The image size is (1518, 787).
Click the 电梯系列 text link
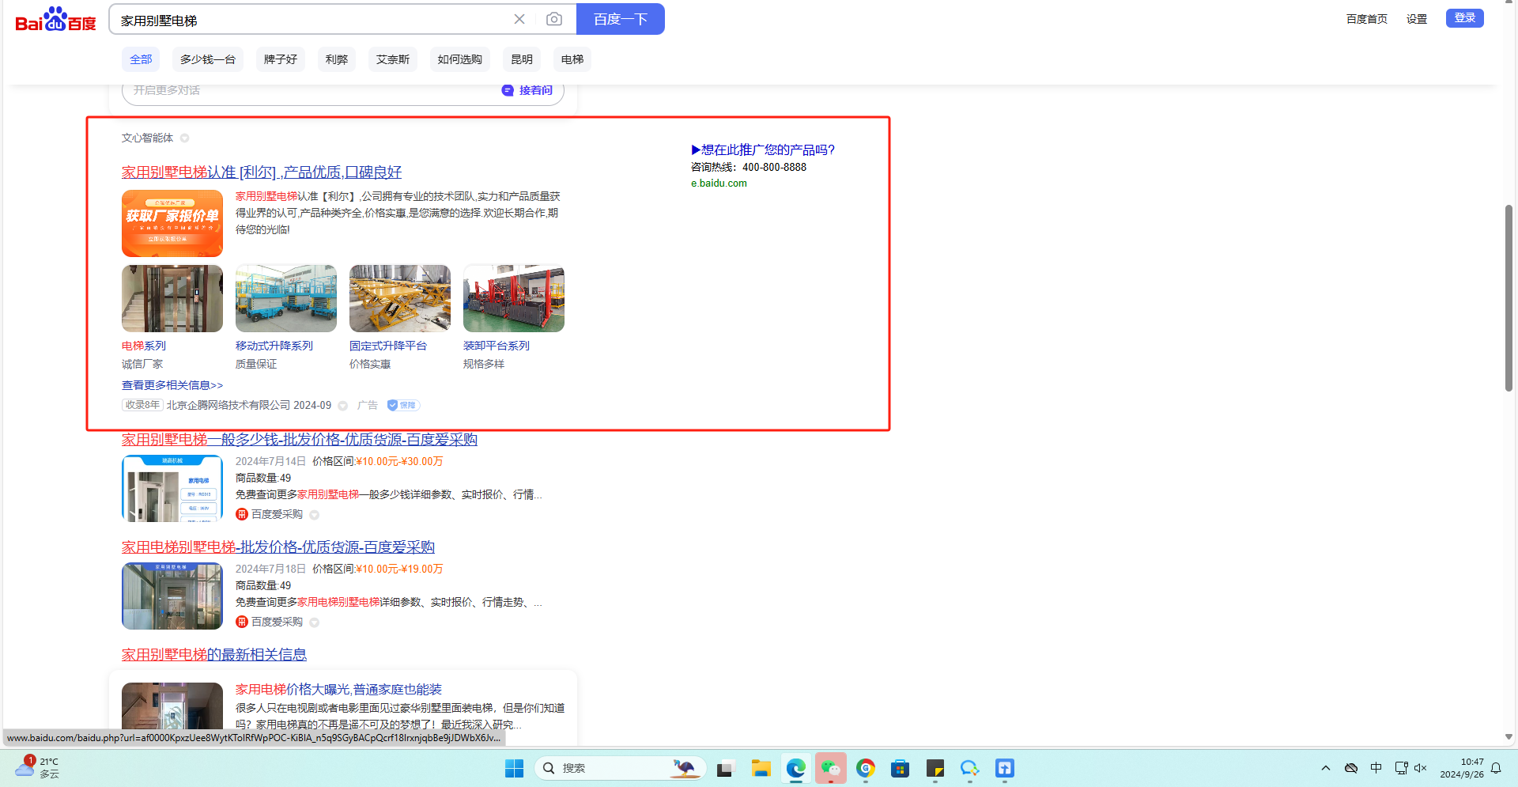pyautogui.click(x=144, y=346)
